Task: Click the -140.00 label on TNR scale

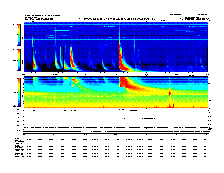Action: pyautogui.click(x=15, y=92)
